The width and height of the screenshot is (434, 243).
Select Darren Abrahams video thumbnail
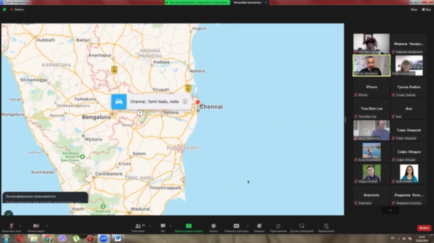371,66
